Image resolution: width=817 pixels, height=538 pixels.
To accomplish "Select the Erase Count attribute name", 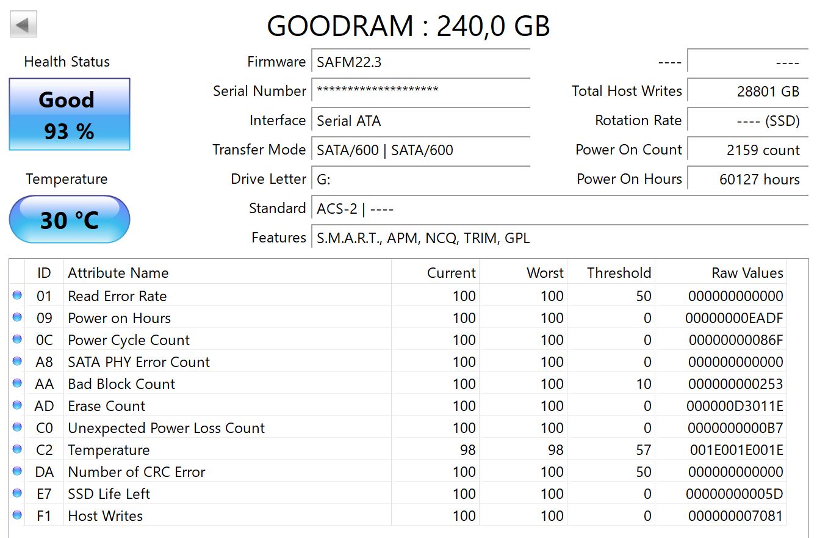I will (107, 406).
